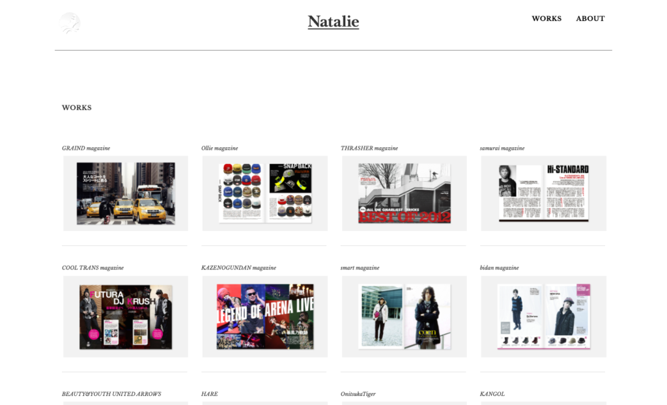Click the faint bird logo icon

point(70,23)
